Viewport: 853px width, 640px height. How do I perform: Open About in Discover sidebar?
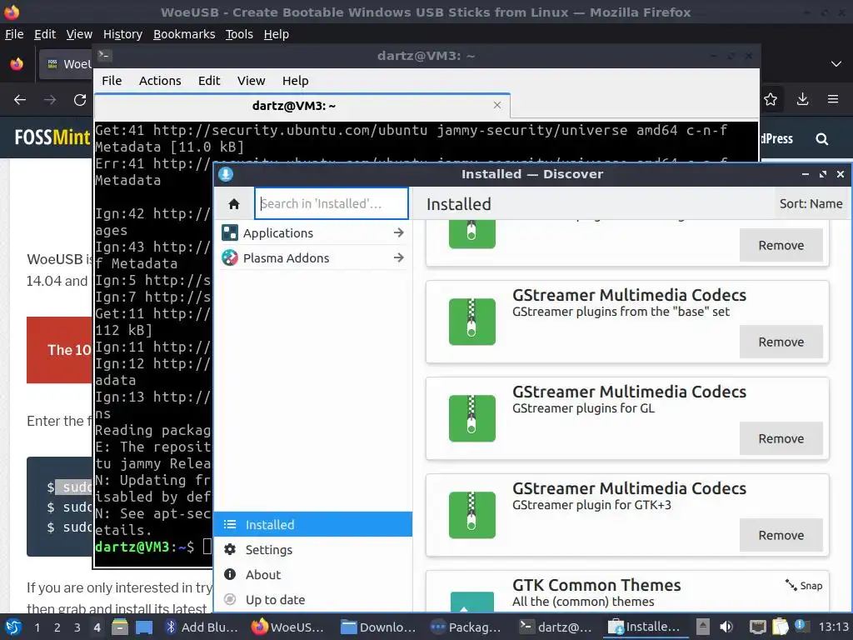click(313, 575)
